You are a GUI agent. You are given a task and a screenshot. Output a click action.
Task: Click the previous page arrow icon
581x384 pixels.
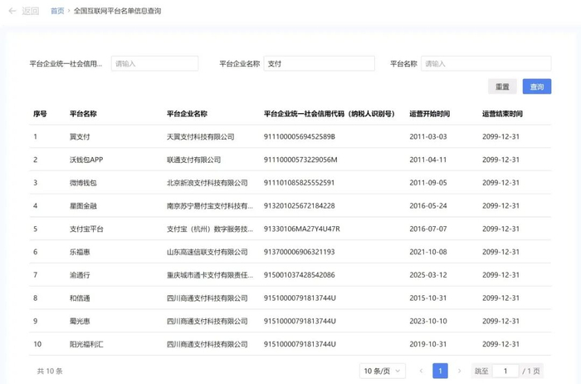pos(421,371)
